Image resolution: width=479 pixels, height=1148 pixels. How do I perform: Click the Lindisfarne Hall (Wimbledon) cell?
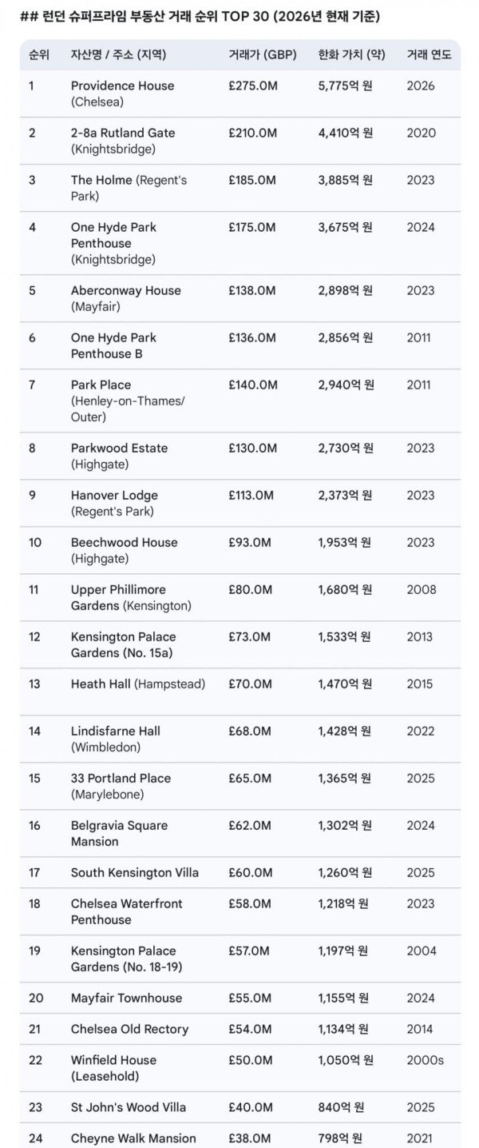click(x=115, y=739)
